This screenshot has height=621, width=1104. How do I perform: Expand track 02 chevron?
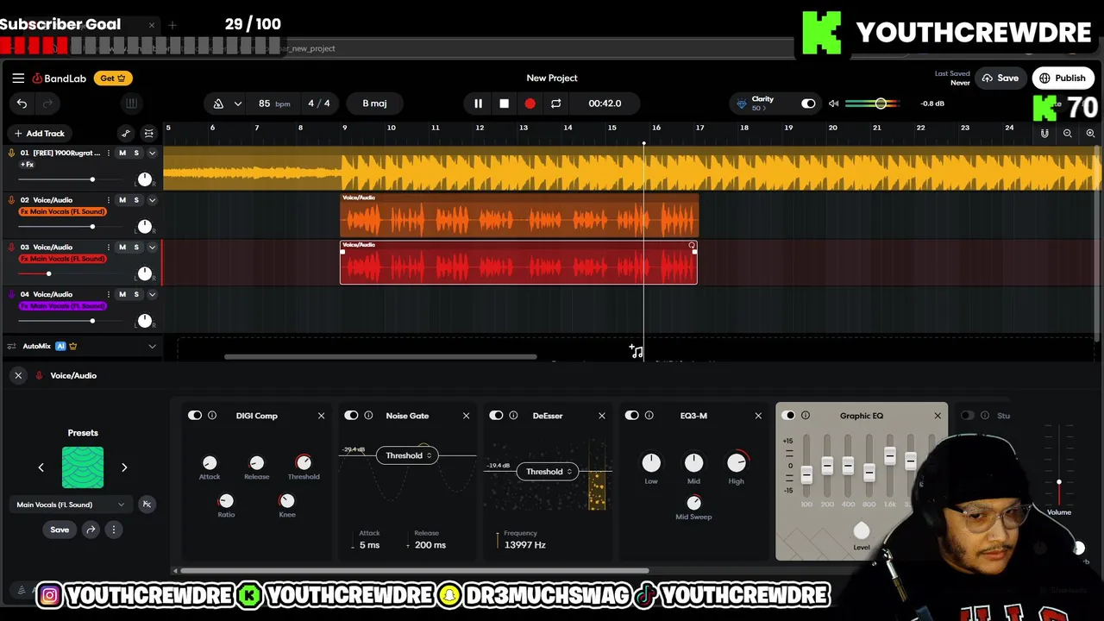coord(152,200)
